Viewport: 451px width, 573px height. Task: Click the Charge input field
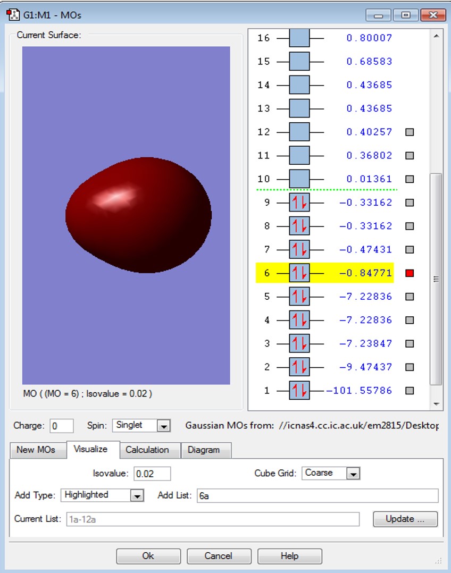62,426
